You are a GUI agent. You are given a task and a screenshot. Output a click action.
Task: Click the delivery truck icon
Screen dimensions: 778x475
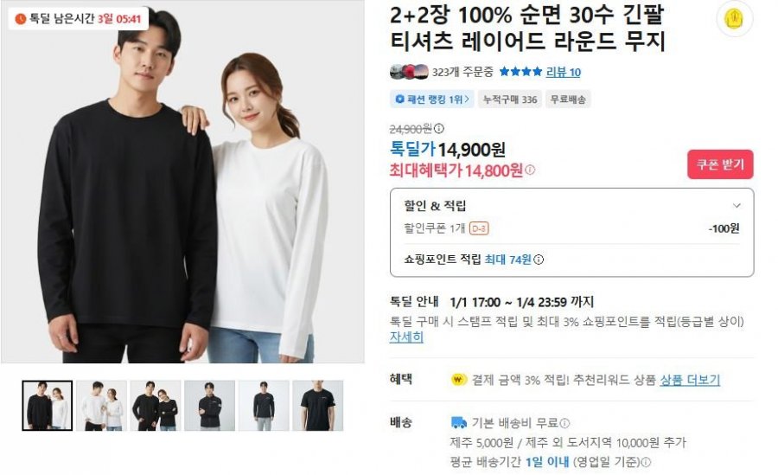pyautogui.click(x=458, y=423)
